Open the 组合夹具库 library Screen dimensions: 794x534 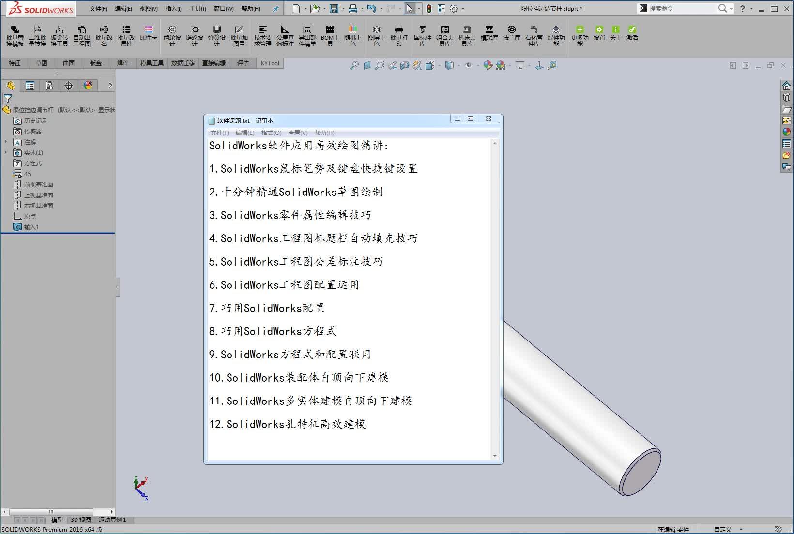445,36
